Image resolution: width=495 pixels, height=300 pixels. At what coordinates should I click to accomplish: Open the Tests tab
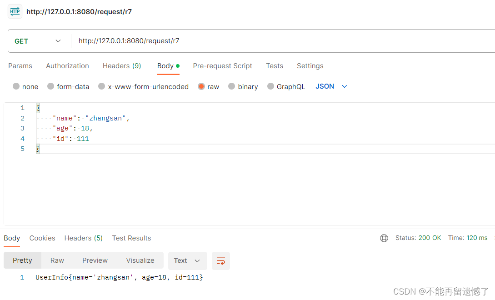pos(275,66)
